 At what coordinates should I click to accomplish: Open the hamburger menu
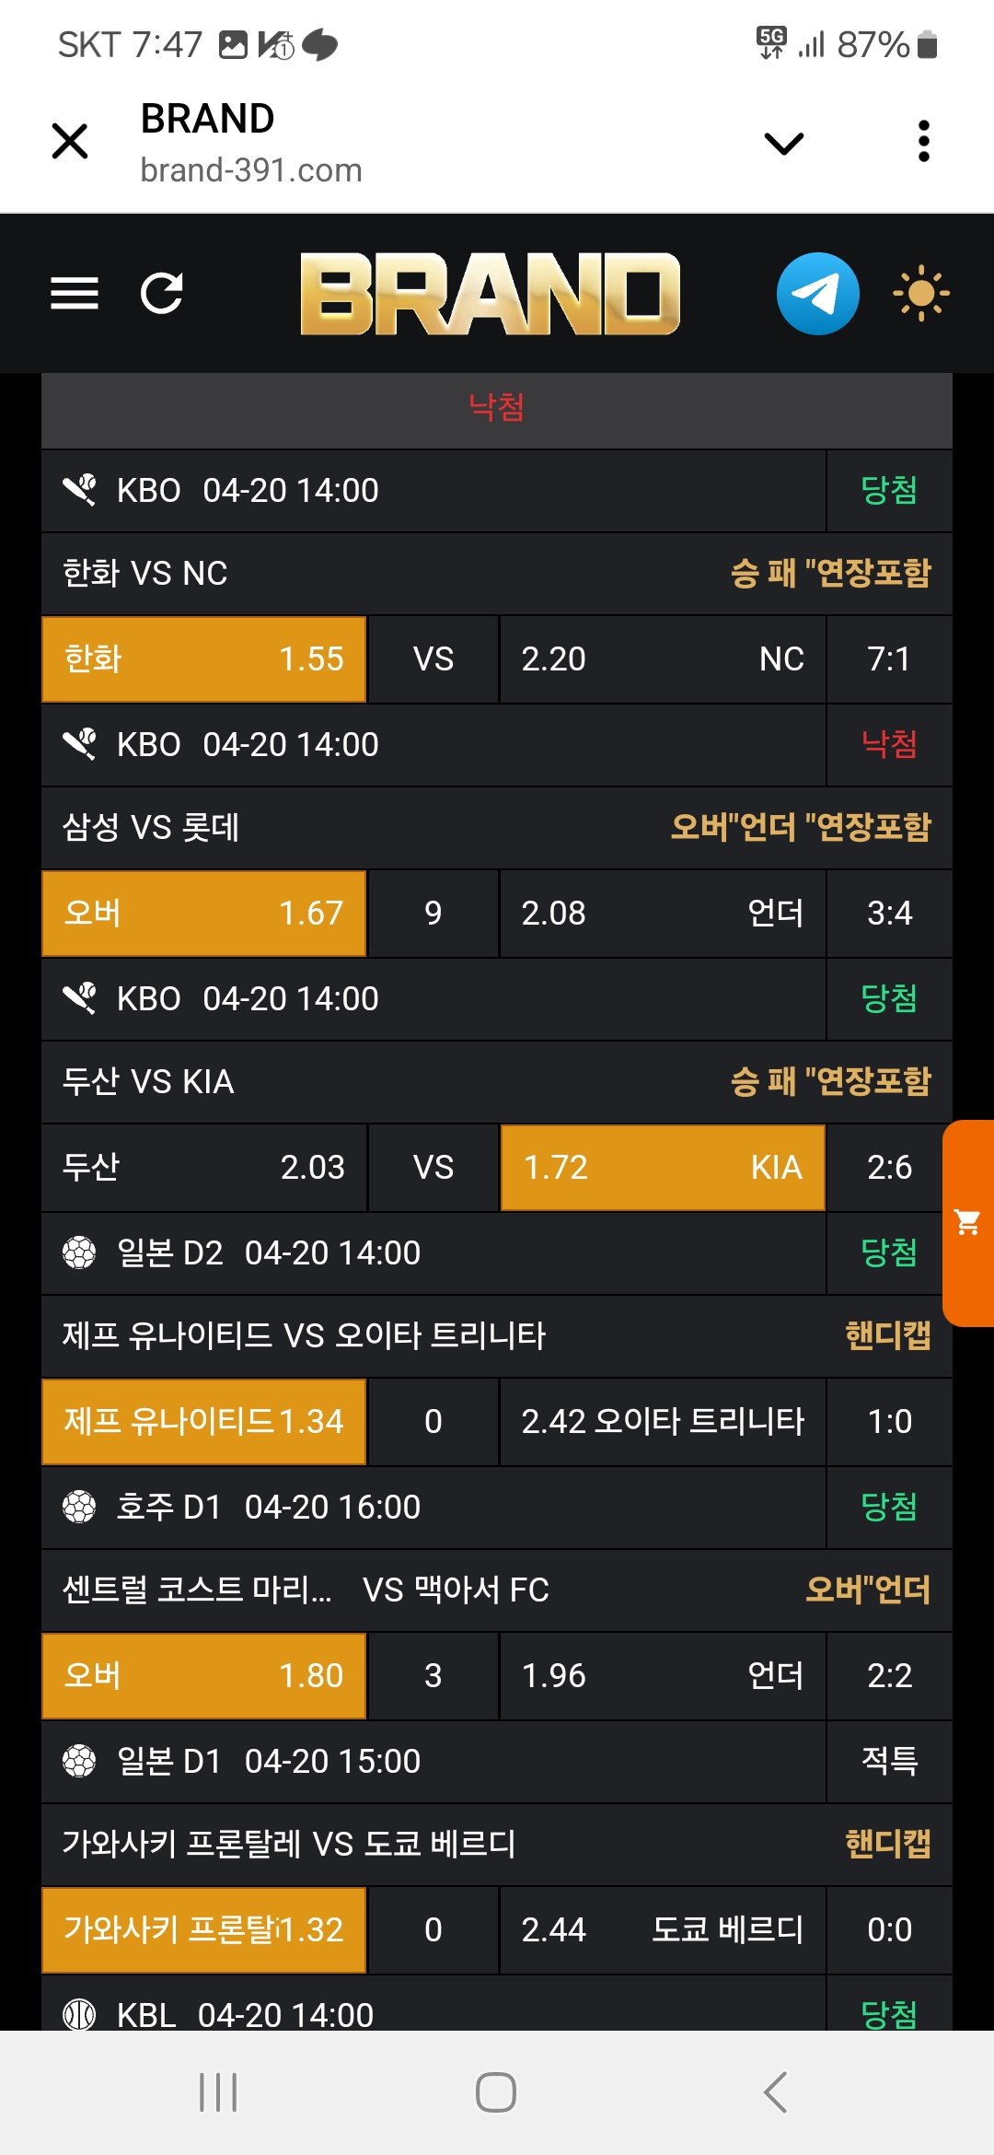pos(75,294)
